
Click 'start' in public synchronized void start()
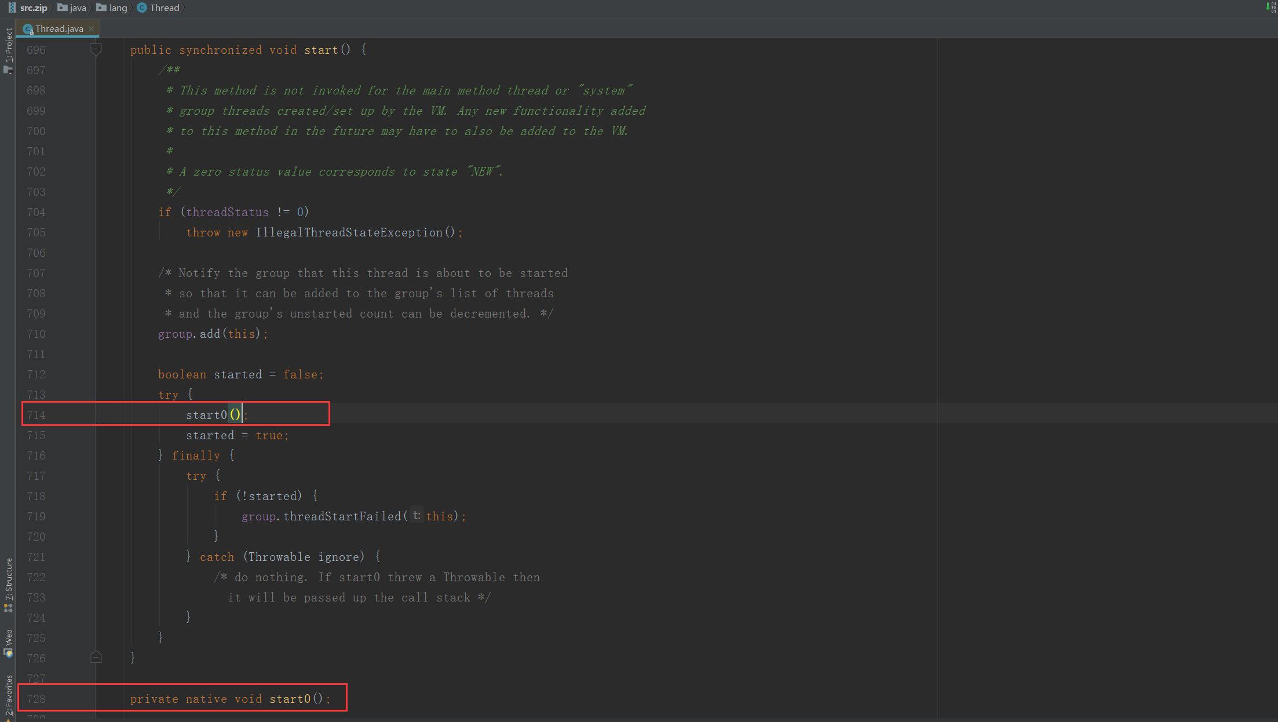pos(321,50)
